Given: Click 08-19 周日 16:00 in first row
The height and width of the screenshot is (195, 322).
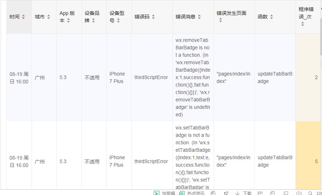Looking at the screenshot, I should (x=19, y=78).
